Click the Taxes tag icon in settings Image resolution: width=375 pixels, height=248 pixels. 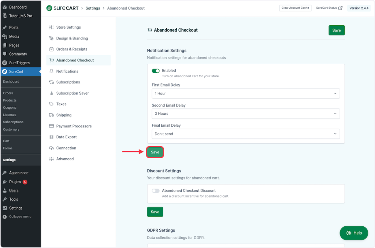click(x=52, y=104)
